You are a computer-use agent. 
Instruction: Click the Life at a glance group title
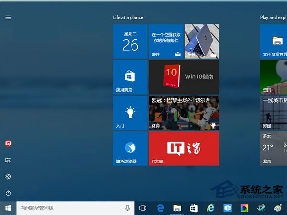tap(128, 18)
